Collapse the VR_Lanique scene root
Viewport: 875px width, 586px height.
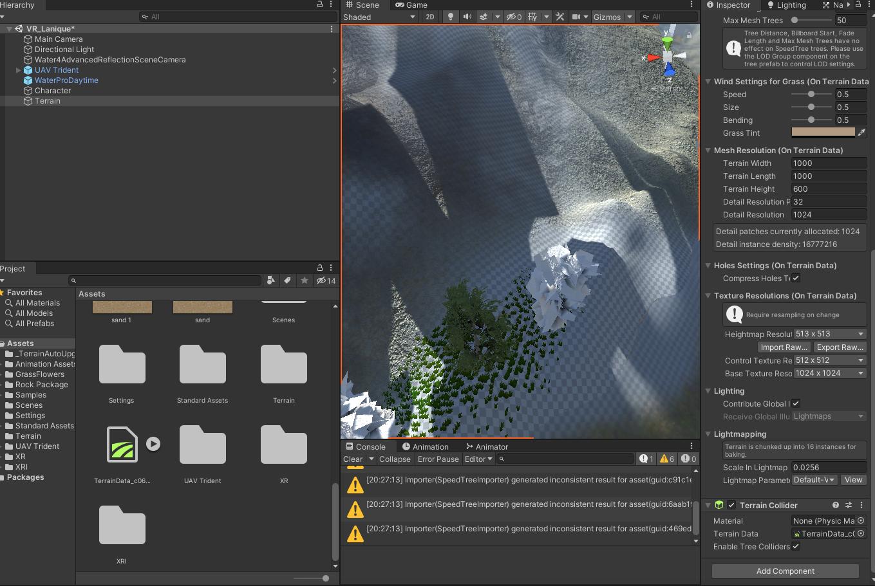(x=9, y=29)
